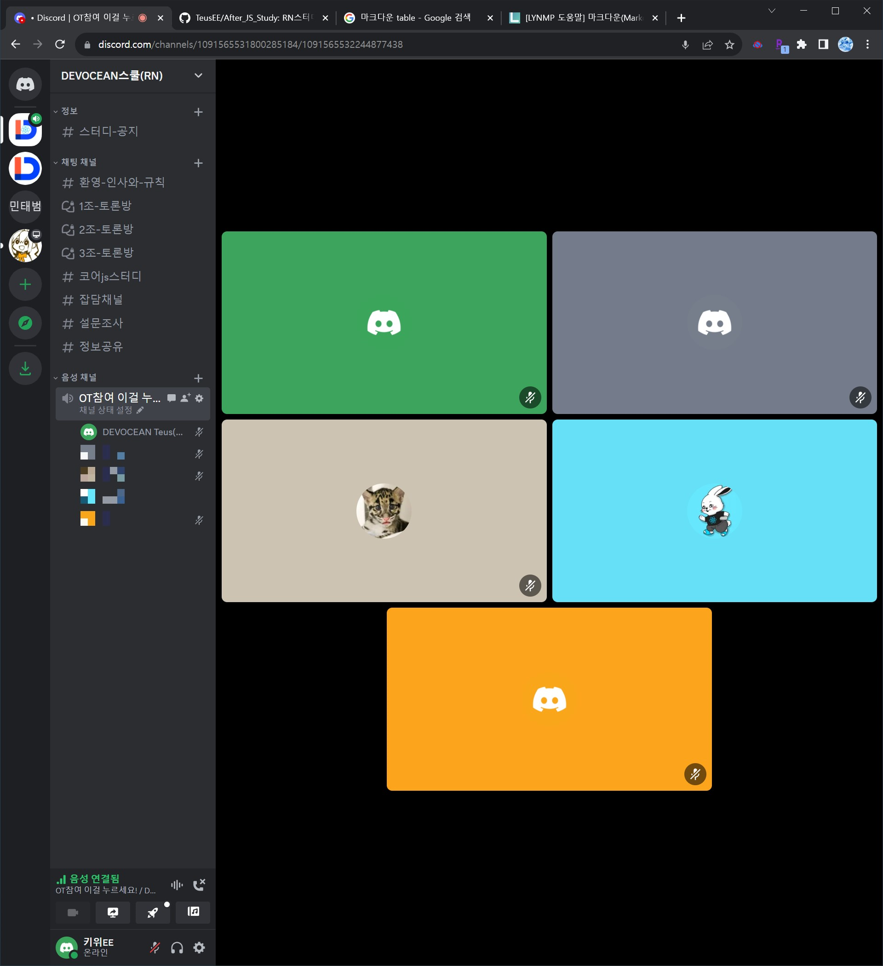Open Chrome extensions puzzle icon

click(802, 45)
